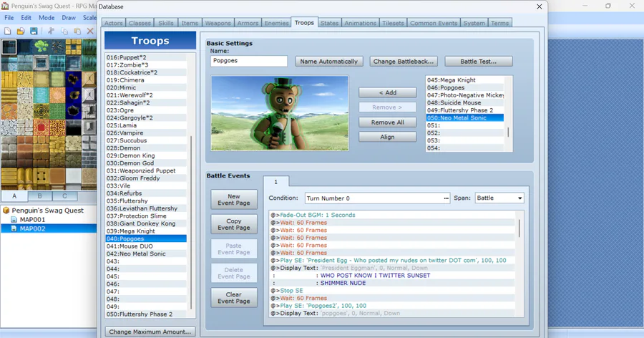Select the green lily pad tile
The image size is (644, 338).
tap(41, 47)
